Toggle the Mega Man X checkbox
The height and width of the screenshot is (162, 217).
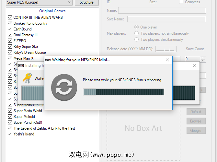(x=10, y=58)
